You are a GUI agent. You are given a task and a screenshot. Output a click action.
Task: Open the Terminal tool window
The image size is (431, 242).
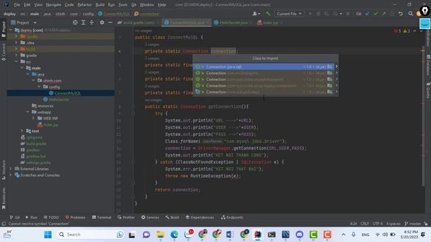(102, 217)
